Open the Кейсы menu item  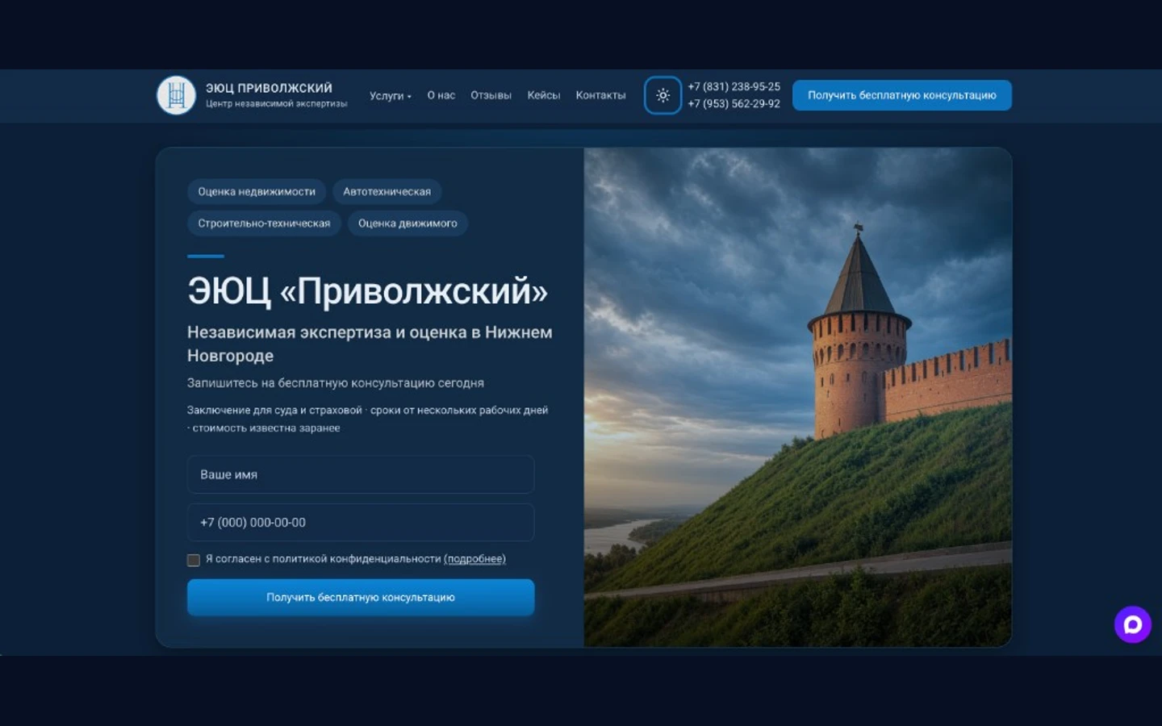pyautogui.click(x=543, y=95)
